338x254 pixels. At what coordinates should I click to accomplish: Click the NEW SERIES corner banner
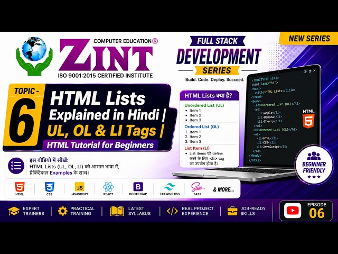pos(308,39)
